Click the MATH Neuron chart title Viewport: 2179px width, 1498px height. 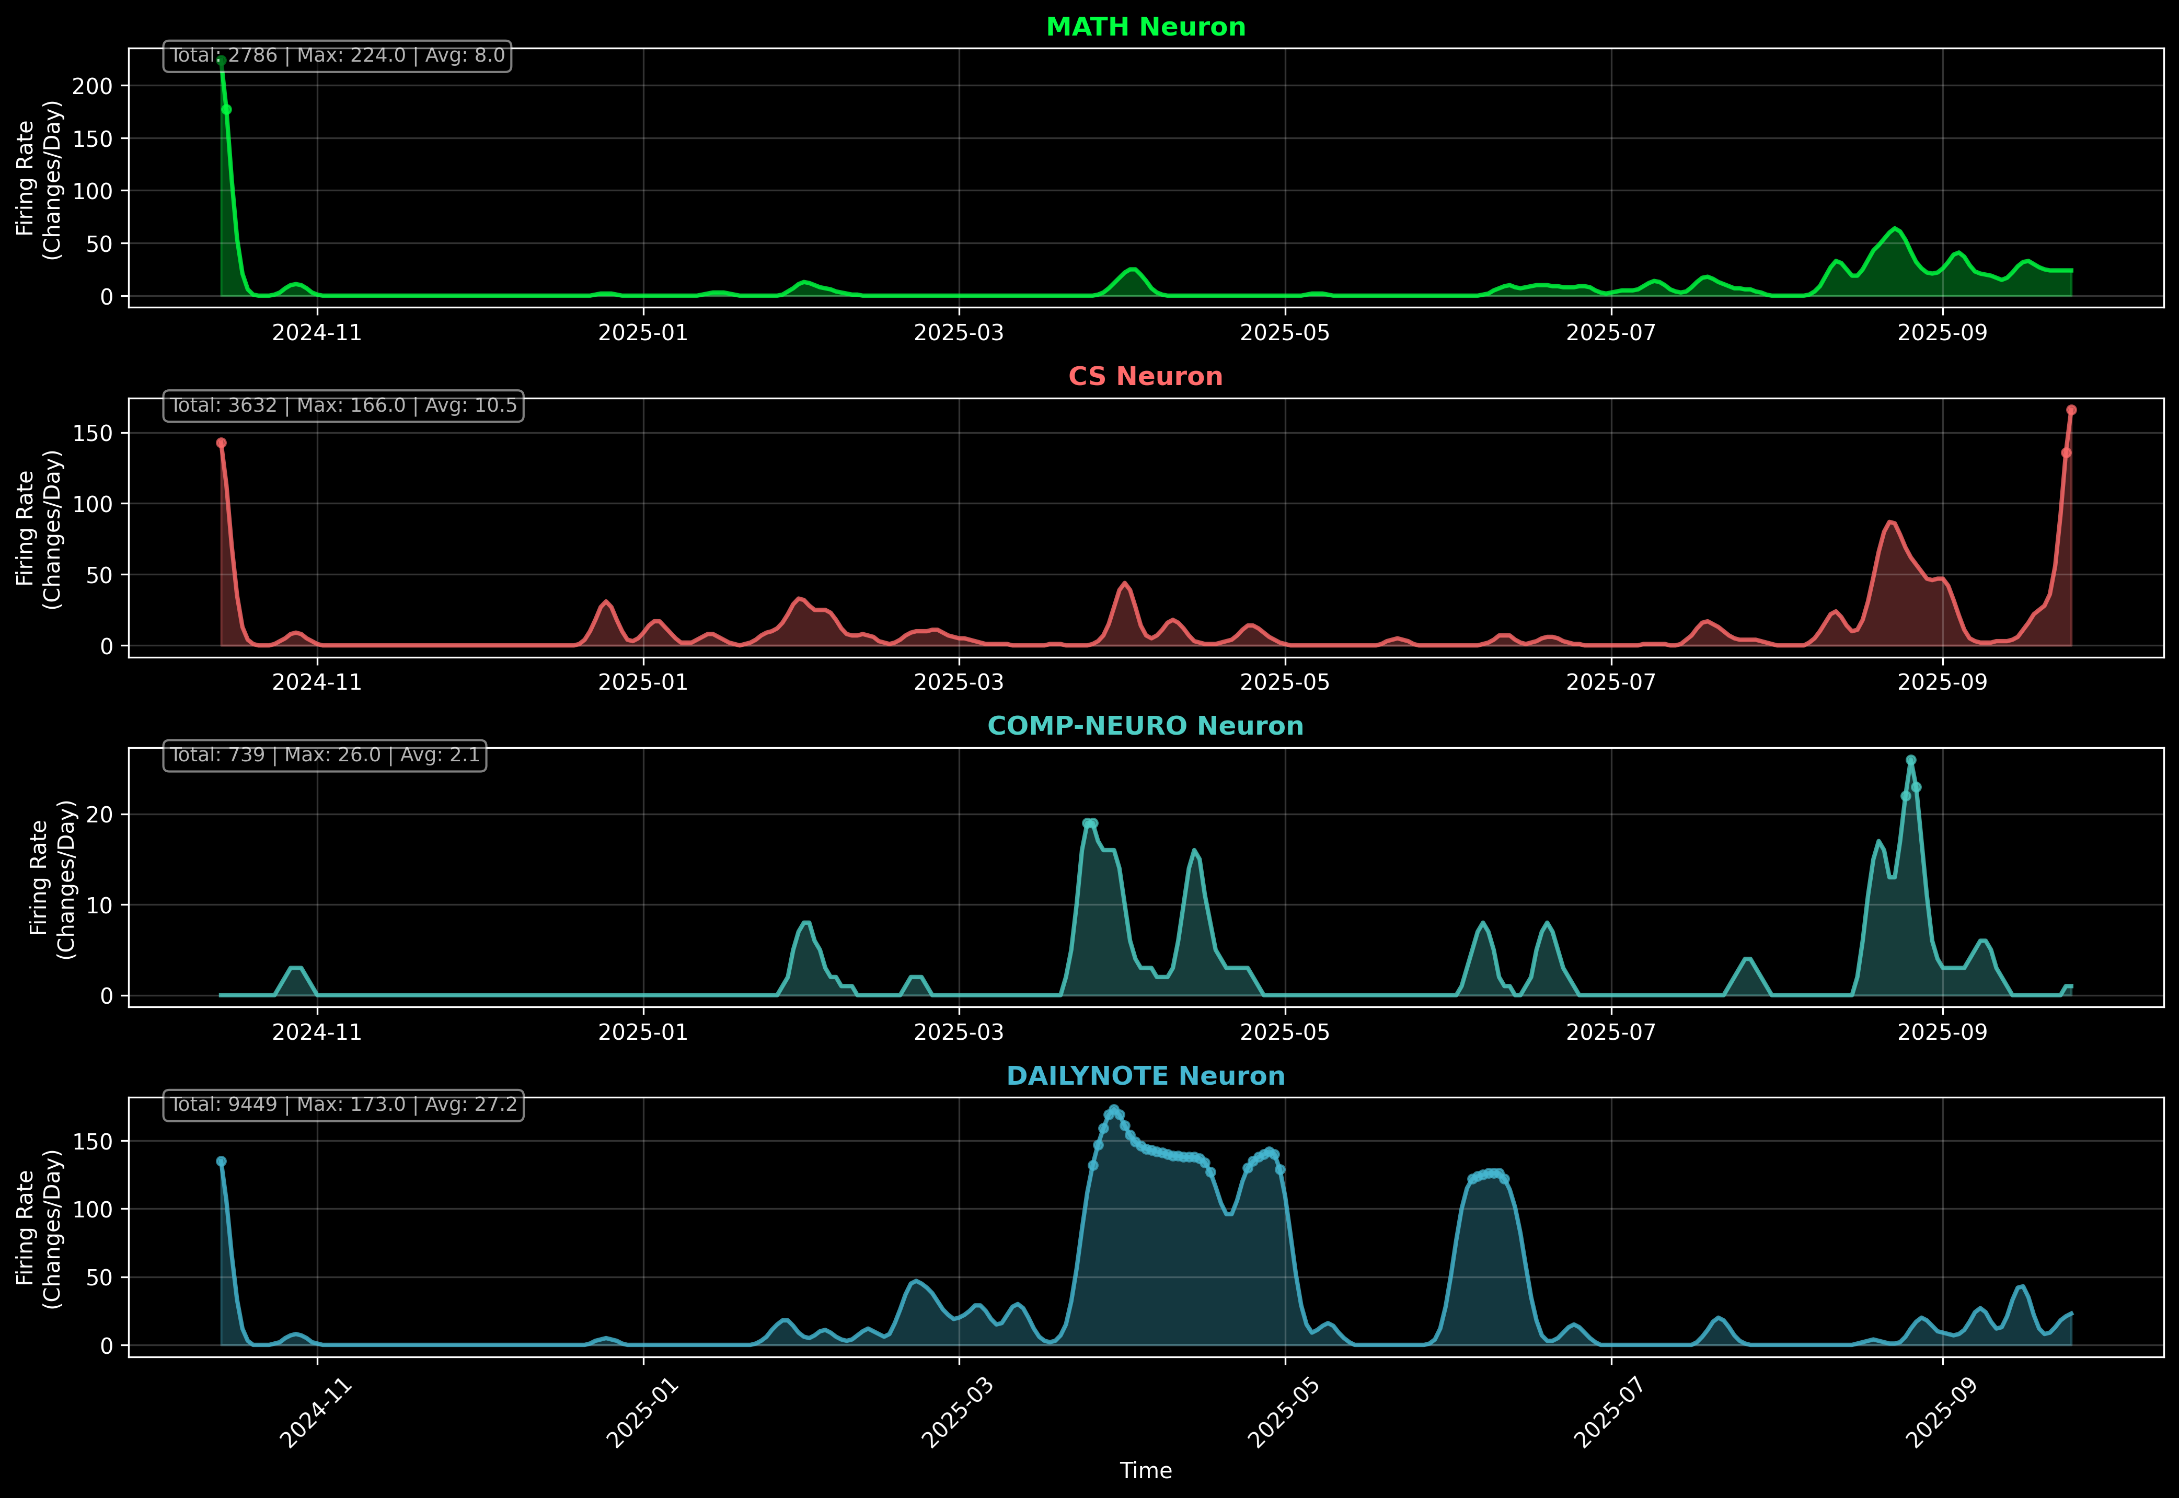click(x=1145, y=27)
